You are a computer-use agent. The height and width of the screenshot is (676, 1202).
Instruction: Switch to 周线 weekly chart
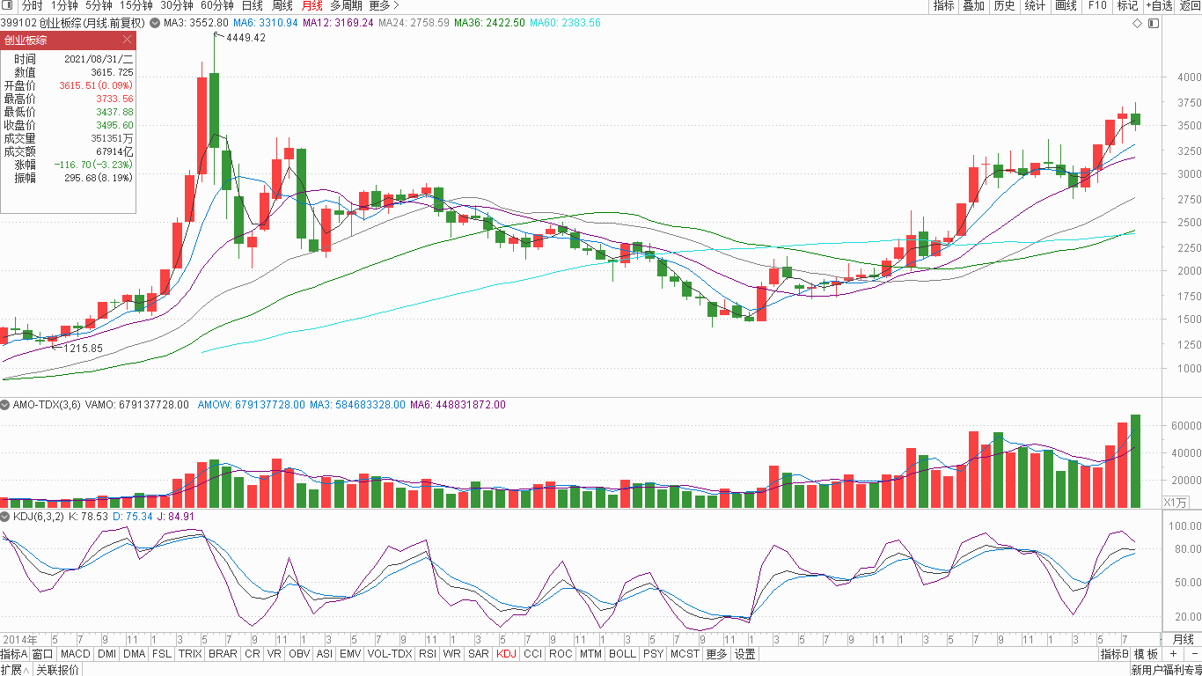pyautogui.click(x=282, y=5)
